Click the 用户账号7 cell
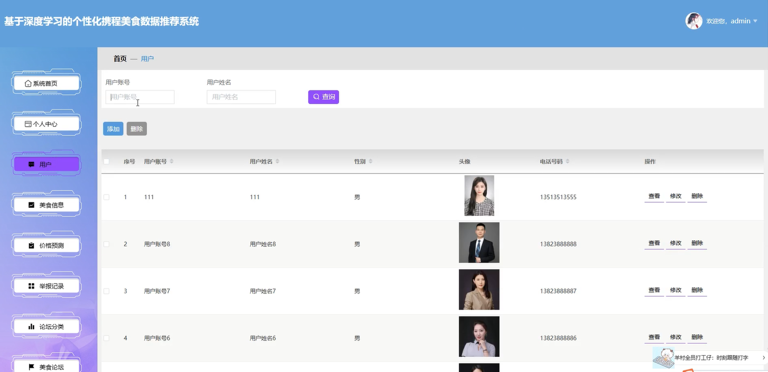 [x=157, y=291]
